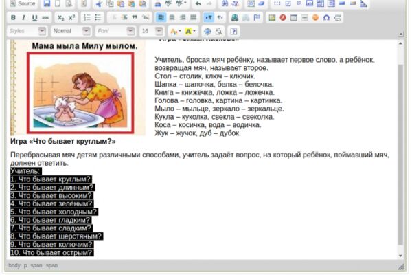Toggle Strikethrough formatting
Image resolution: width=412 pixels, height=275 pixels.
[x=45, y=18]
